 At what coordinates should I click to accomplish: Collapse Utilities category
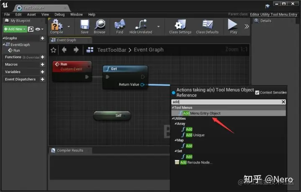(x=173, y=119)
